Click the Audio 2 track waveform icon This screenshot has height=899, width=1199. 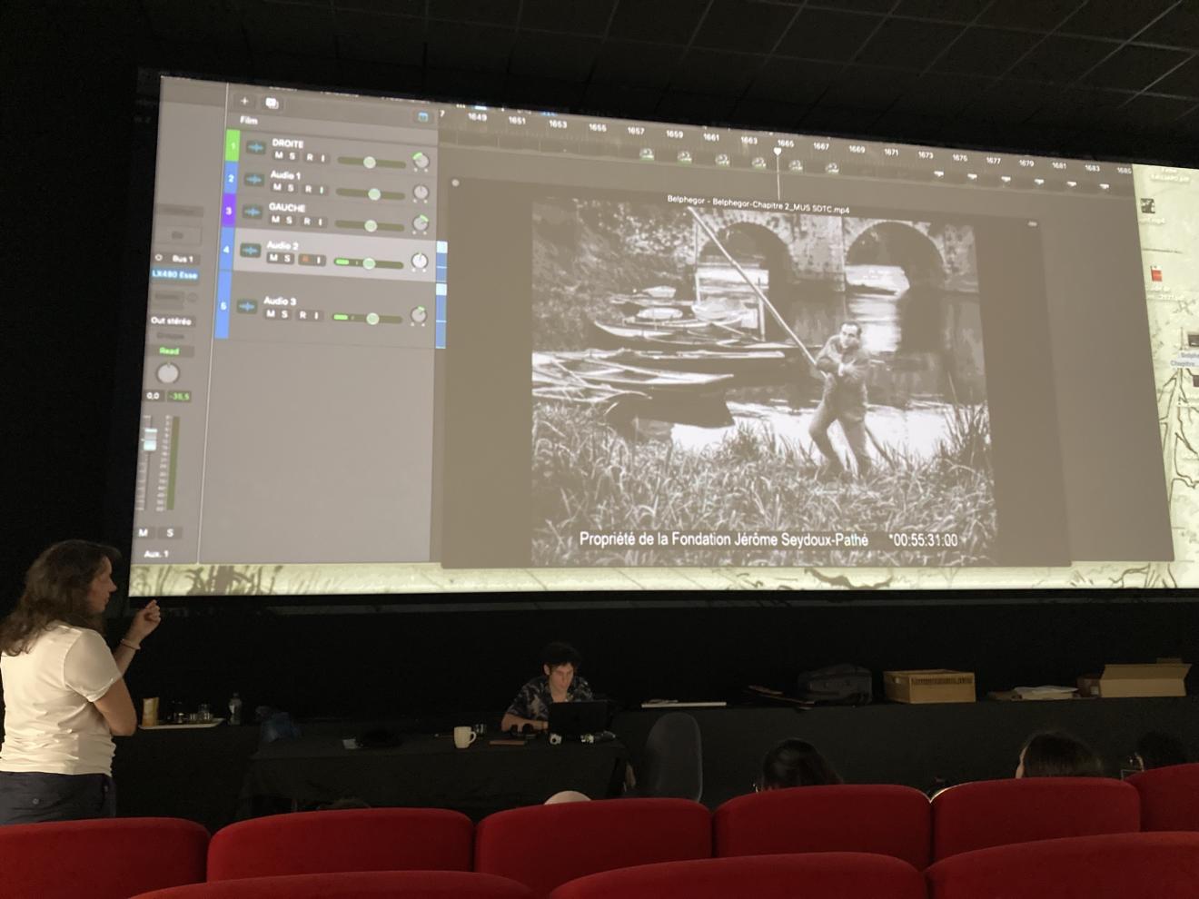click(x=249, y=252)
